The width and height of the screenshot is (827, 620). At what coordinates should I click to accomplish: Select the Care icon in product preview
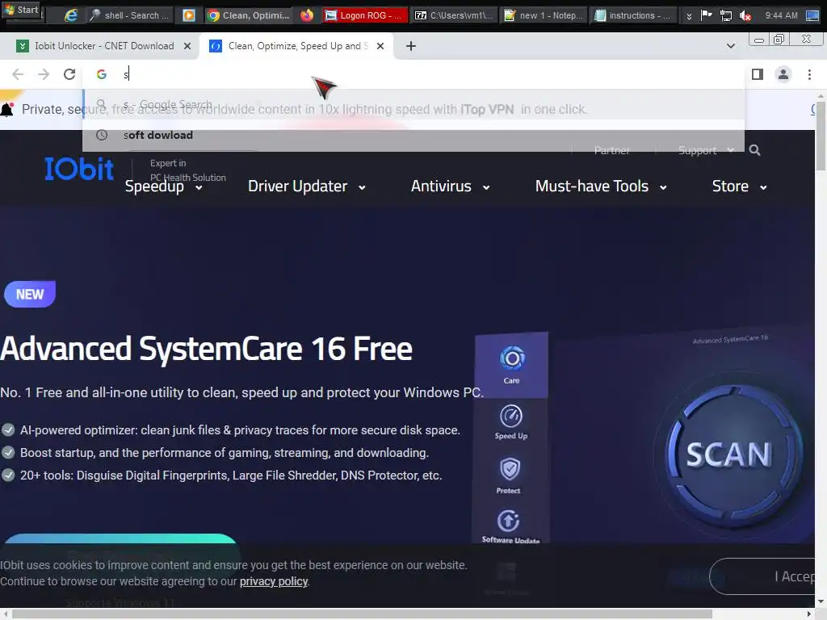[511, 365]
